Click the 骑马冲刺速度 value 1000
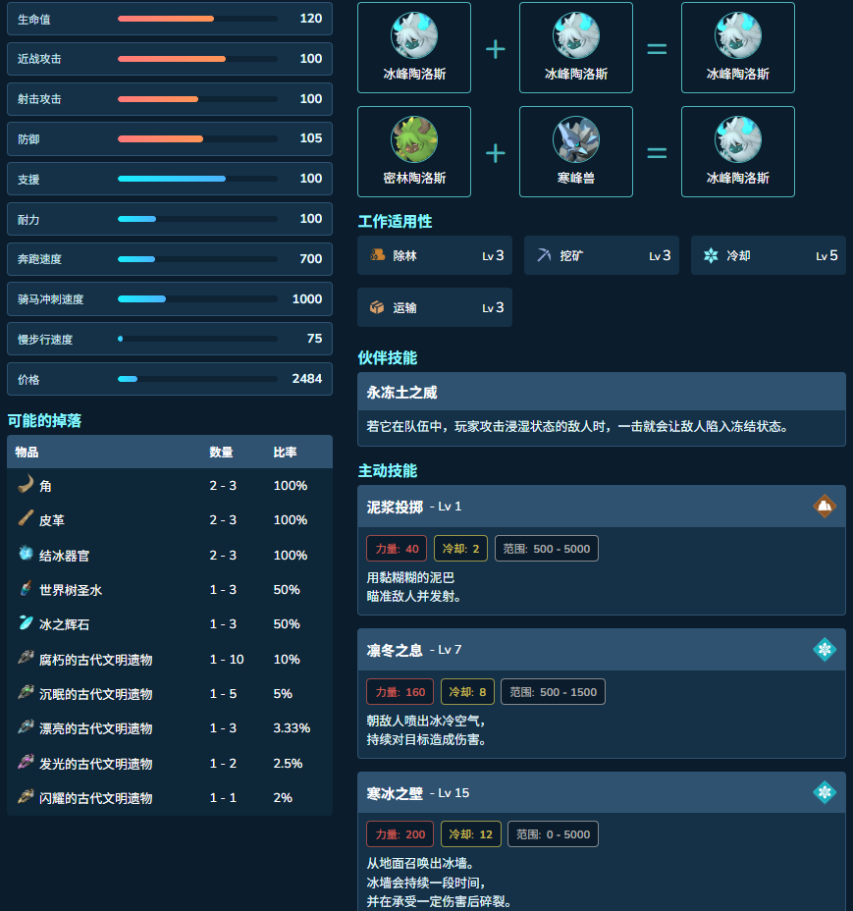 click(x=307, y=298)
